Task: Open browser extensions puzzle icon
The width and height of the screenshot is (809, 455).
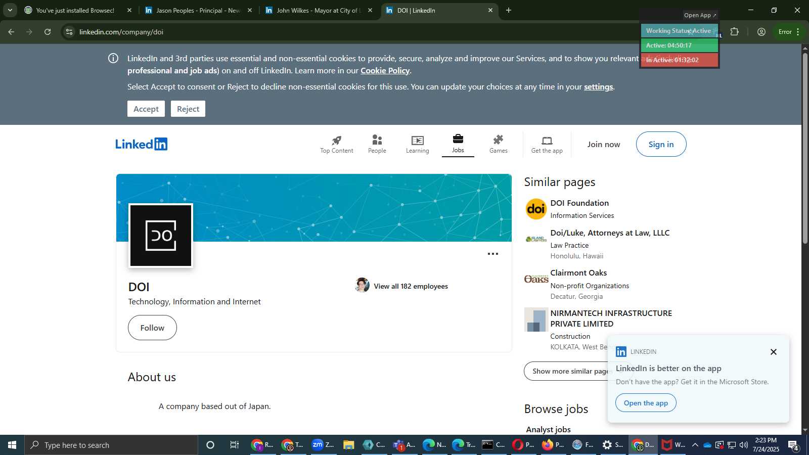Action: (735, 32)
